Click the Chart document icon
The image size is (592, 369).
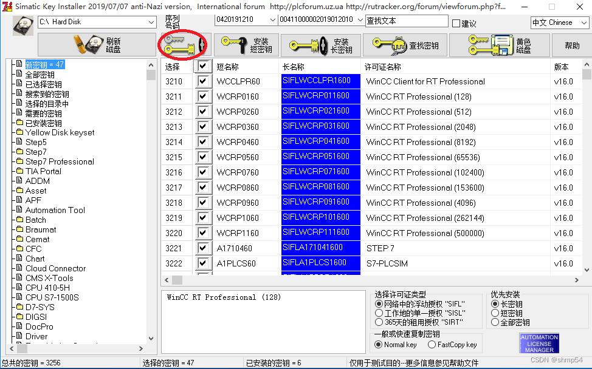coord(19,258)
